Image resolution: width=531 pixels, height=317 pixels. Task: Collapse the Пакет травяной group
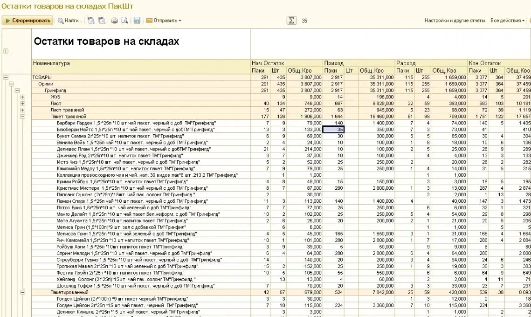23,117
